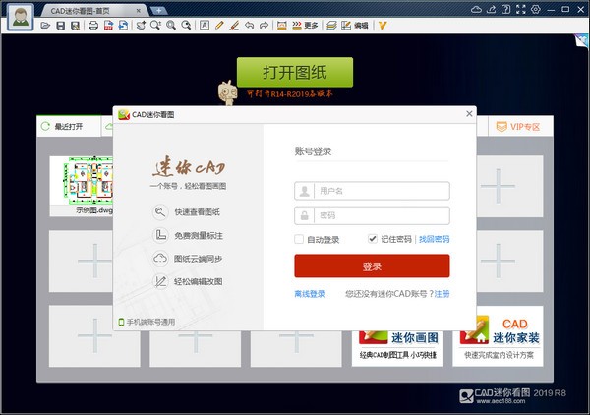Image resolution: width=590 pixels, height=415 pixels.
Task: Click the red PDF export icon
Action: pos(107,25)
